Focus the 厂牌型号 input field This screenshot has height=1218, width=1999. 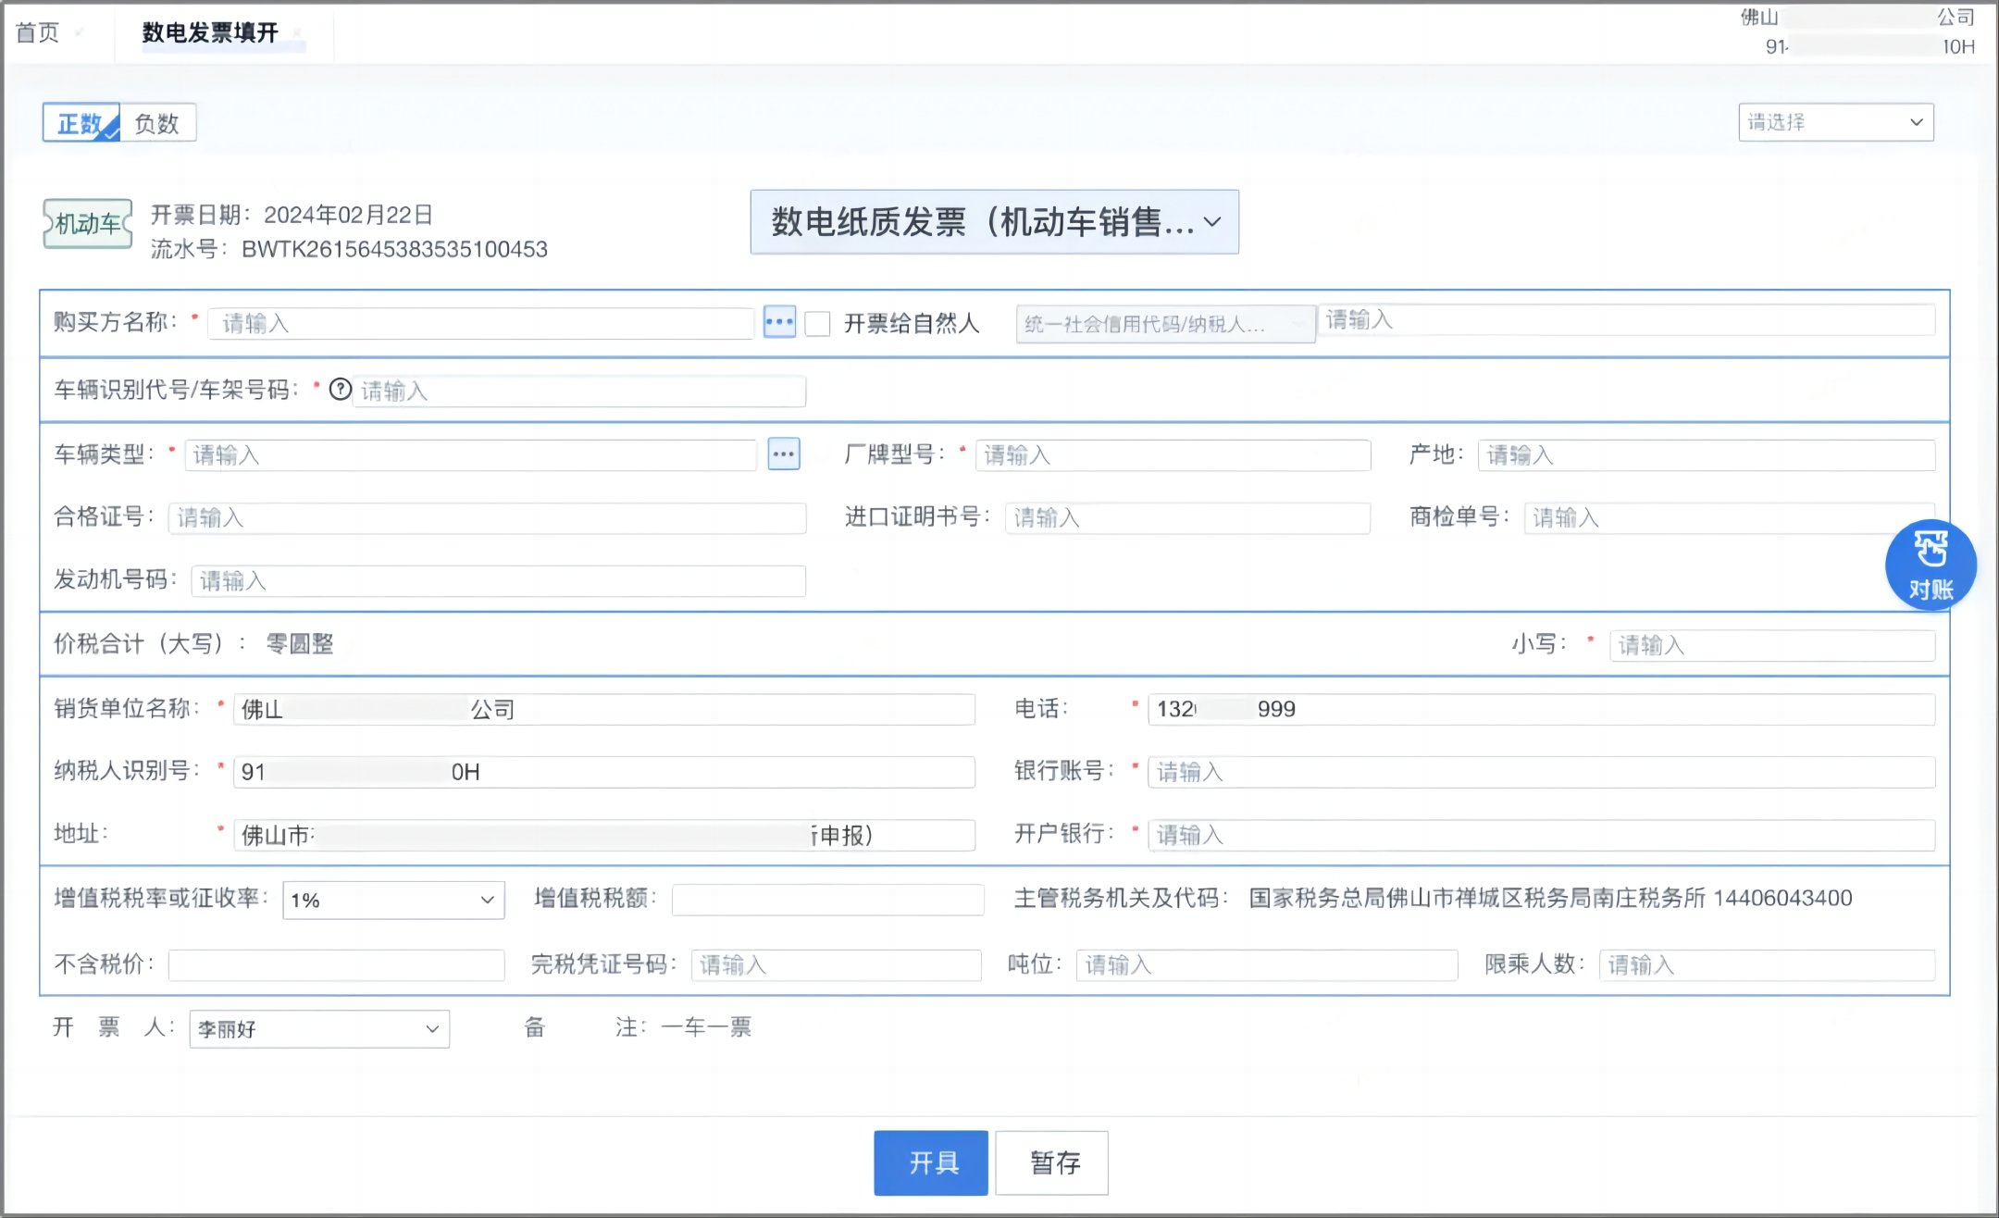[x=1173, y=454]
